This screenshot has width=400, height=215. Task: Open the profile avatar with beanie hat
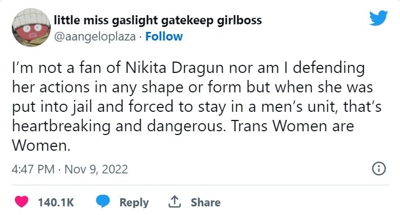(x=31, y=28)
